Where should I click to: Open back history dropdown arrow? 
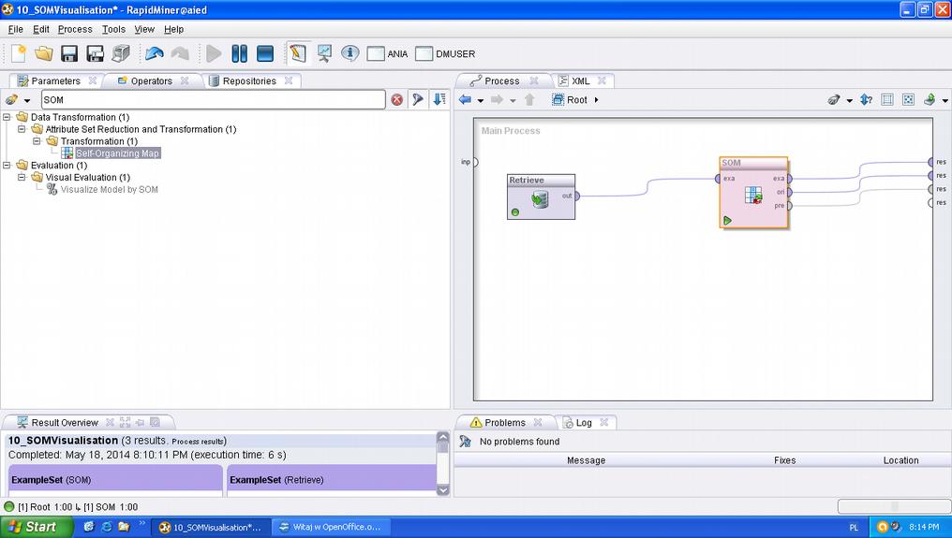click(x=481, y=100)
